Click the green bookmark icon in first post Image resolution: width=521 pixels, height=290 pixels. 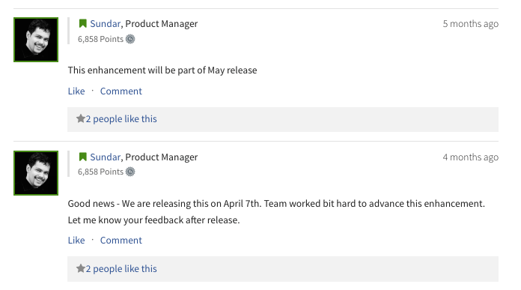click(x=83, y=24)
